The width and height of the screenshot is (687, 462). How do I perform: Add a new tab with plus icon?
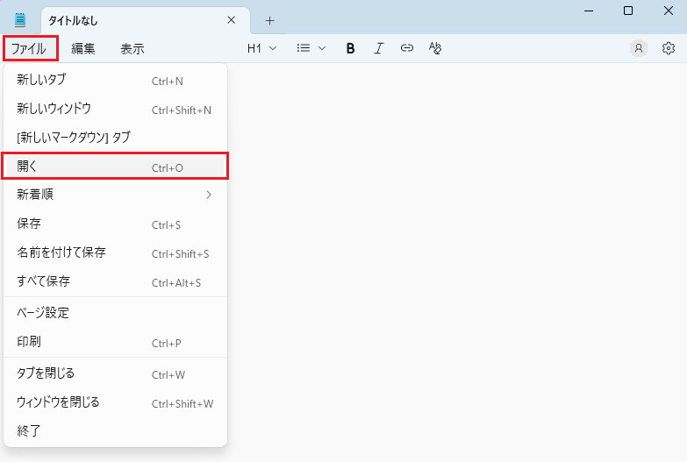(269, 20)
